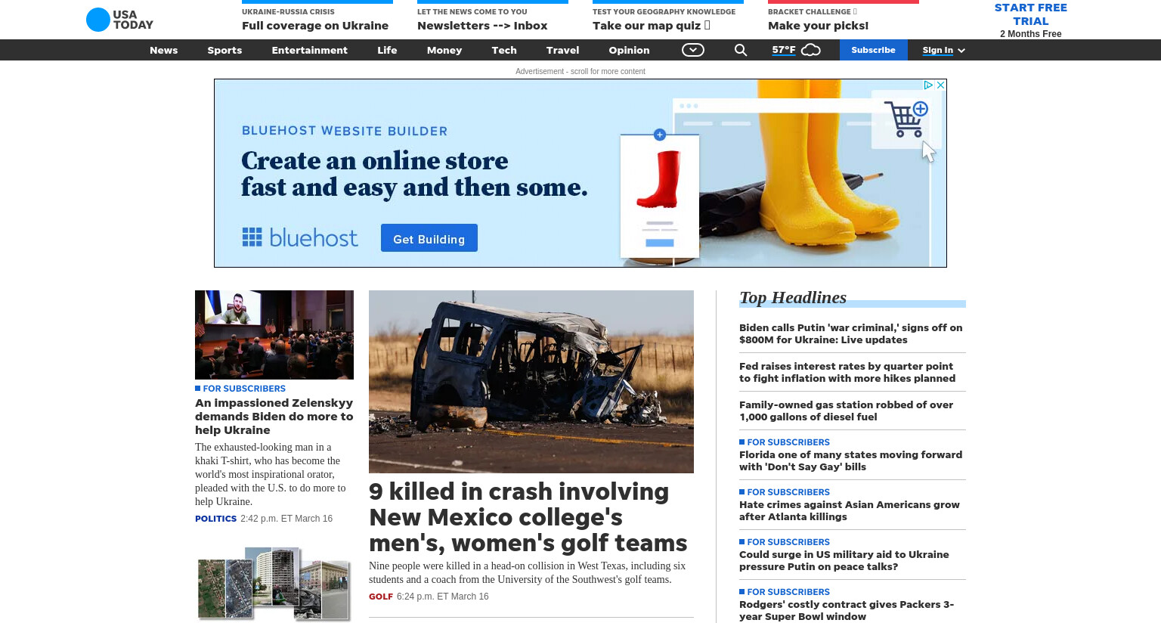The height and width of the screenshot is (623, 1161).
Task: Open the search magnifier icon
Action: 741,50
